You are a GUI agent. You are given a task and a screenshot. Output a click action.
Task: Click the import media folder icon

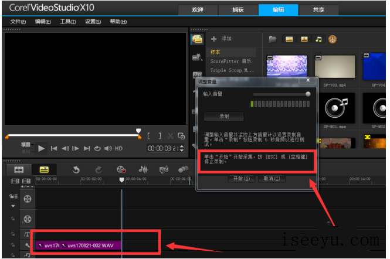coord(272,39)
